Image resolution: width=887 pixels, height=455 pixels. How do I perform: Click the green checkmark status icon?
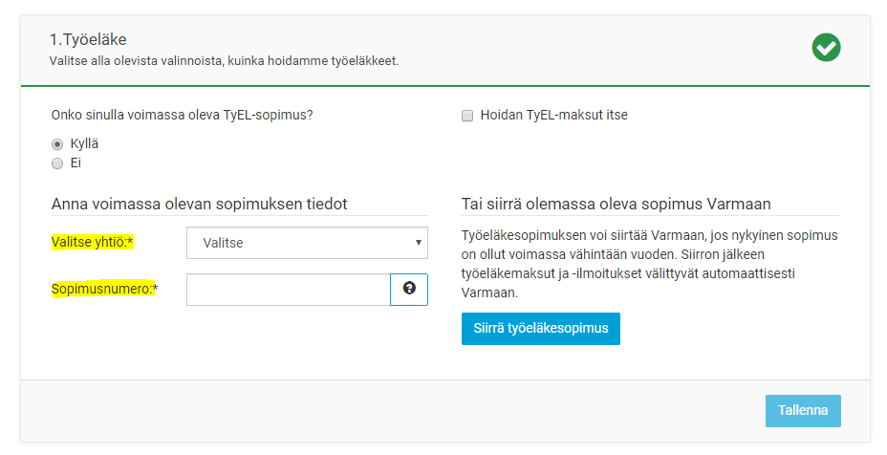826,47
